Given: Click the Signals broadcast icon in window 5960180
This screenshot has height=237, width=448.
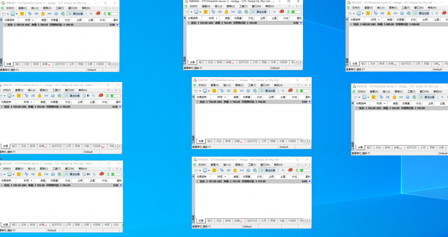Looking at the screenshot, I should (x=242, y=91).
